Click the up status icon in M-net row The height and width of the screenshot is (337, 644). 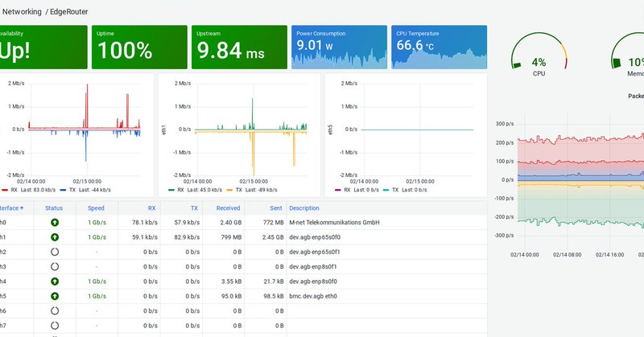point(55,223)
